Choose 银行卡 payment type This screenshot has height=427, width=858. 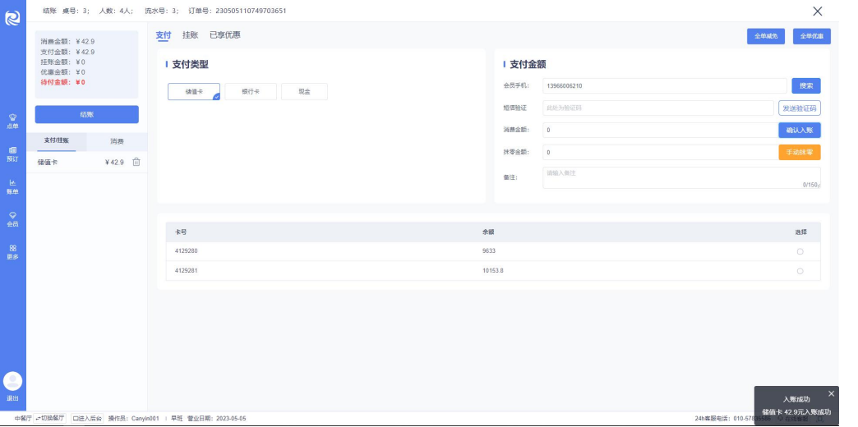pyautogui.click(x=251, y=92)
